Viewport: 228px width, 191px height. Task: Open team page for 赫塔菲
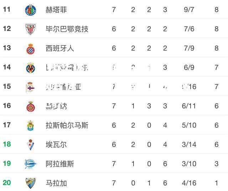[56, 10]
